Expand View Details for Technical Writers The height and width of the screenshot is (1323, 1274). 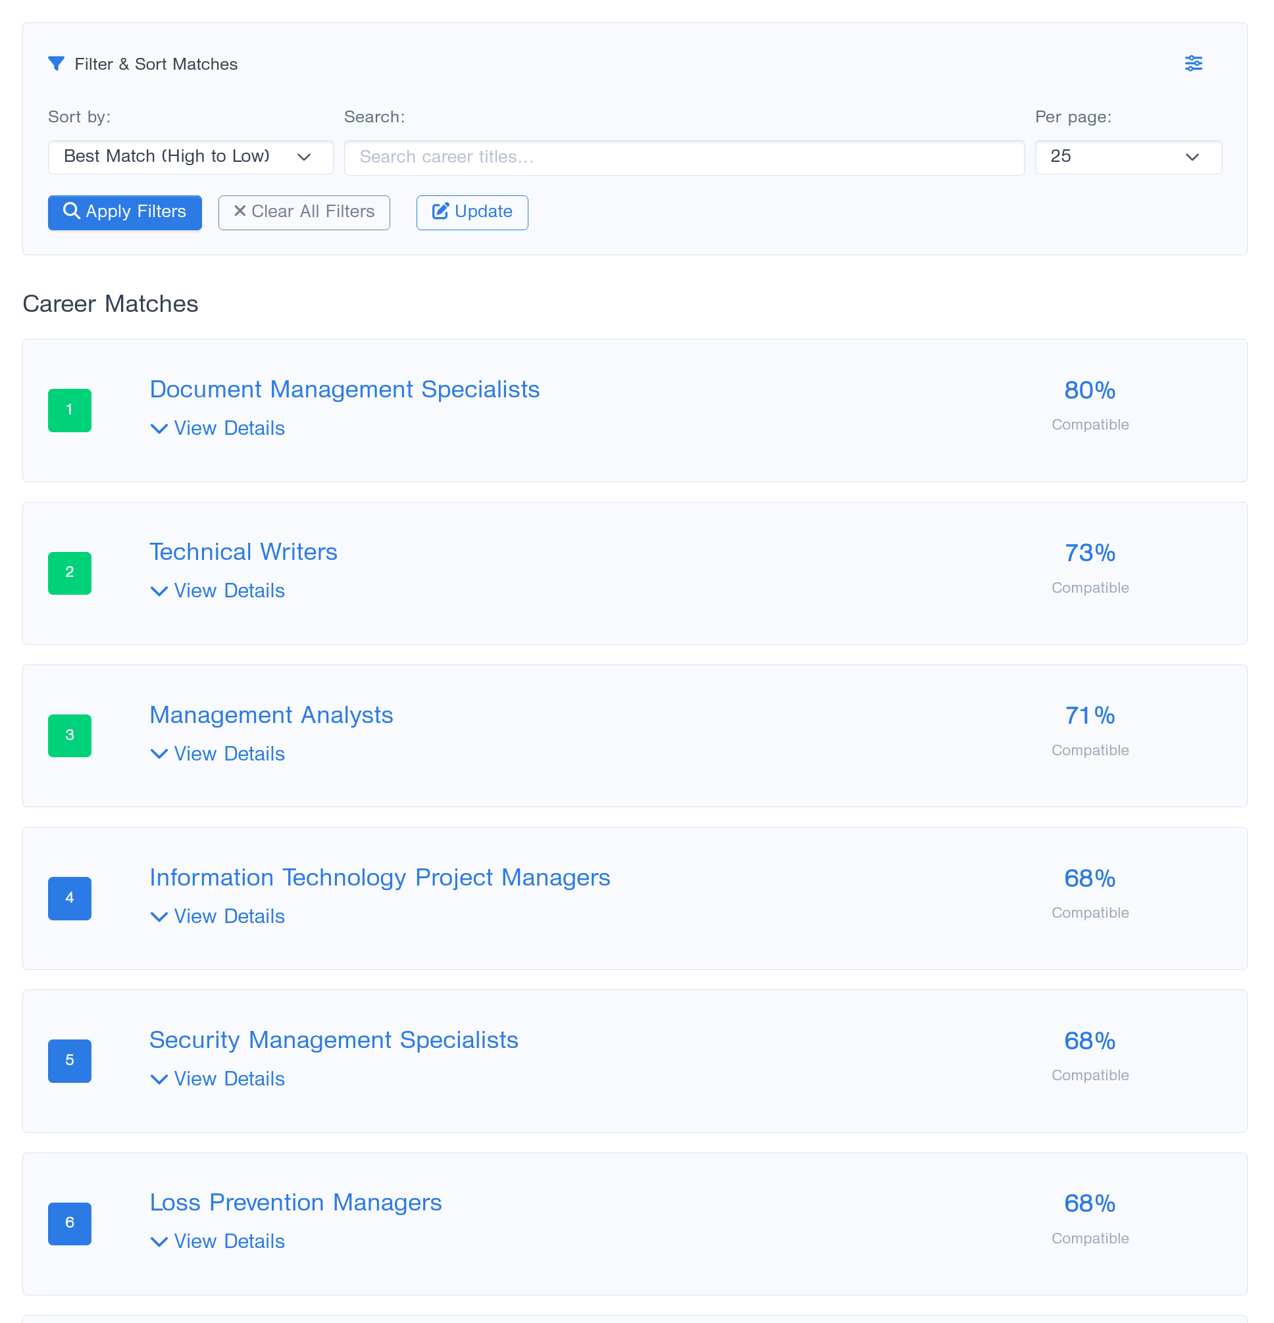(x=217, y=591)
